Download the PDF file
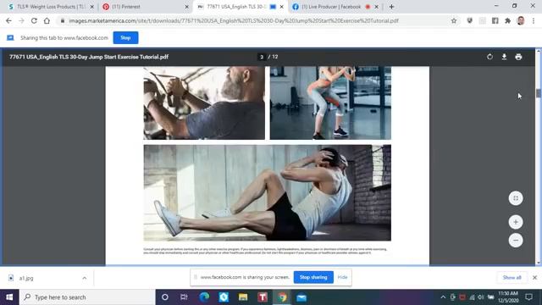 pyautogui.click(x=504, y=57)
